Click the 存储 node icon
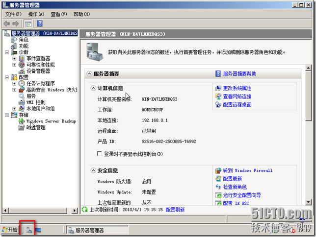 (14, 115)
